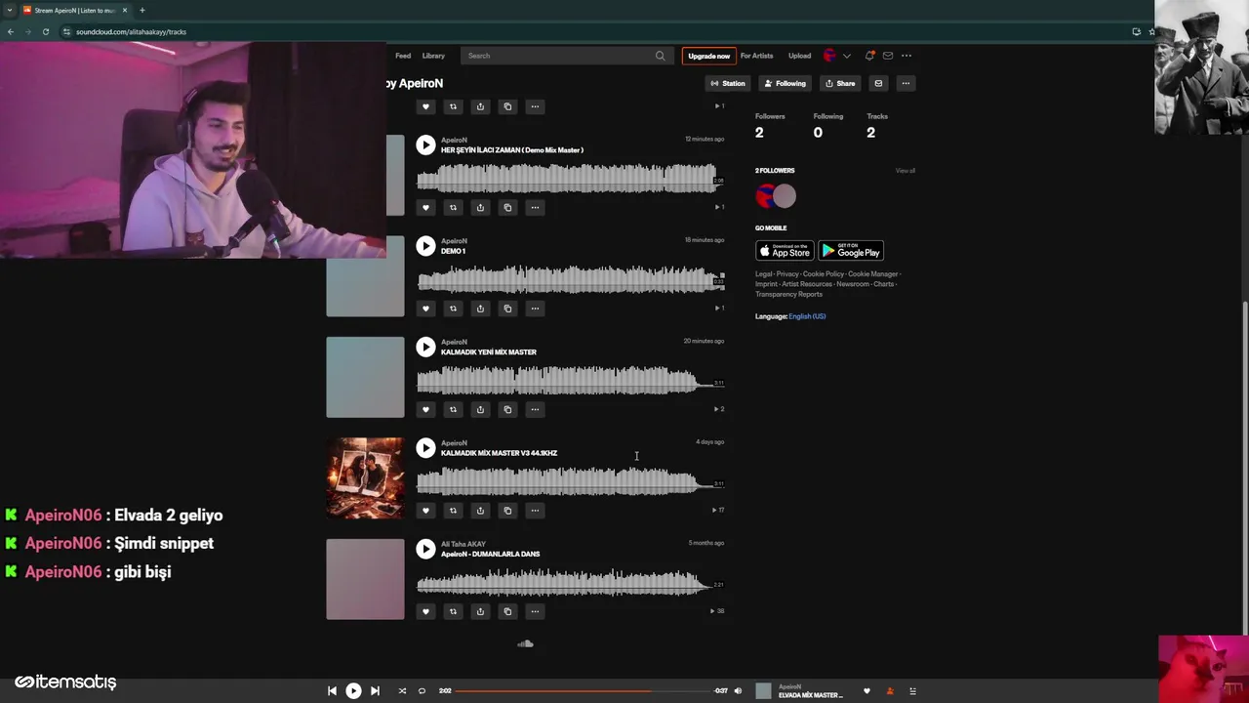This screenshot has height=703, width=1249.
Task: Go to For Artists
Action: coord(756,56)
